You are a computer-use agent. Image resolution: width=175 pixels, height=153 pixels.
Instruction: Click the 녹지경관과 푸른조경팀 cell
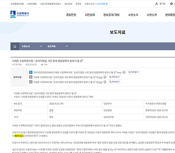159,103
